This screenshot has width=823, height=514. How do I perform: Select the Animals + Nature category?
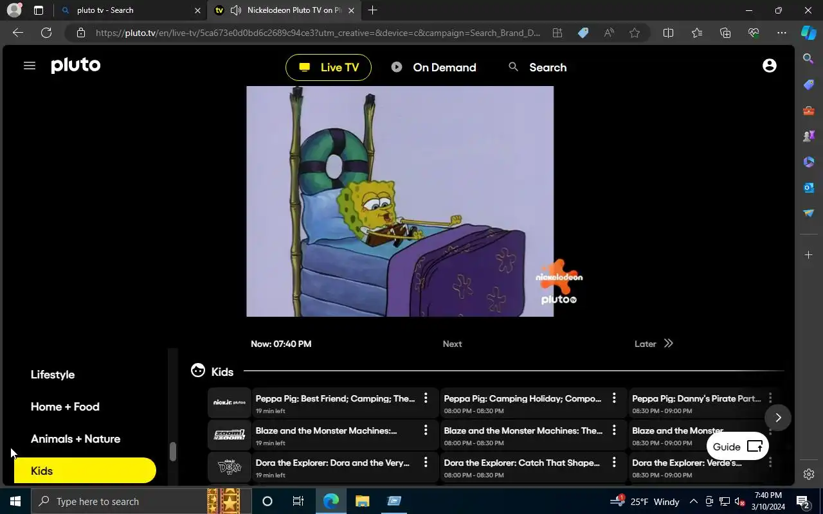[75, 439]
